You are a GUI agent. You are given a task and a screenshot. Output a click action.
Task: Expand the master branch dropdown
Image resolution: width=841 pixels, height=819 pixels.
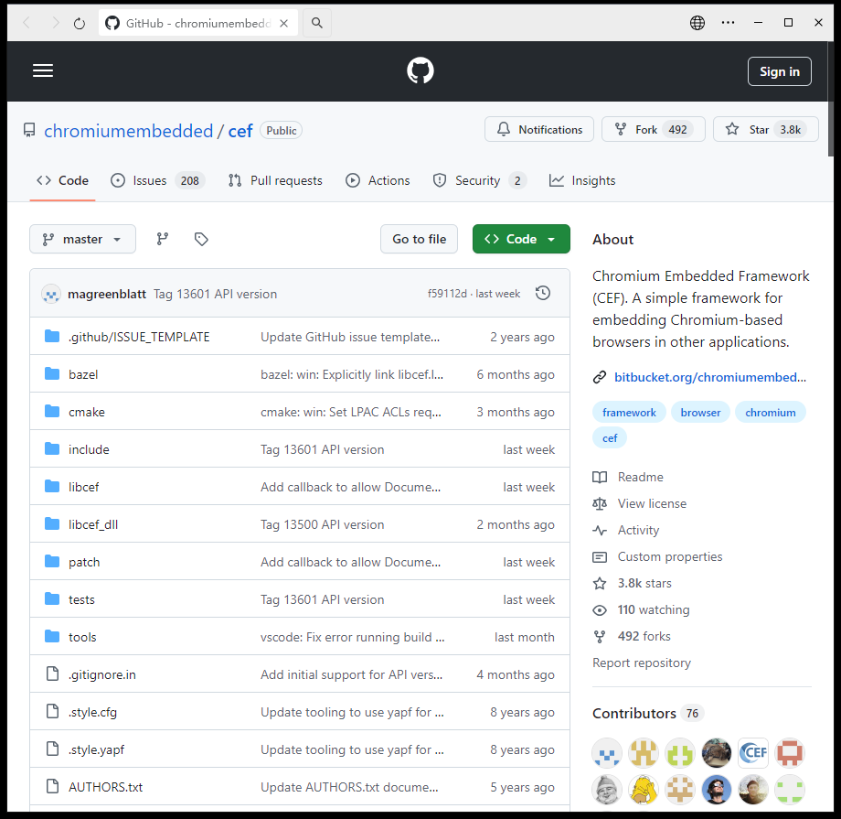[x=82, y=239]
